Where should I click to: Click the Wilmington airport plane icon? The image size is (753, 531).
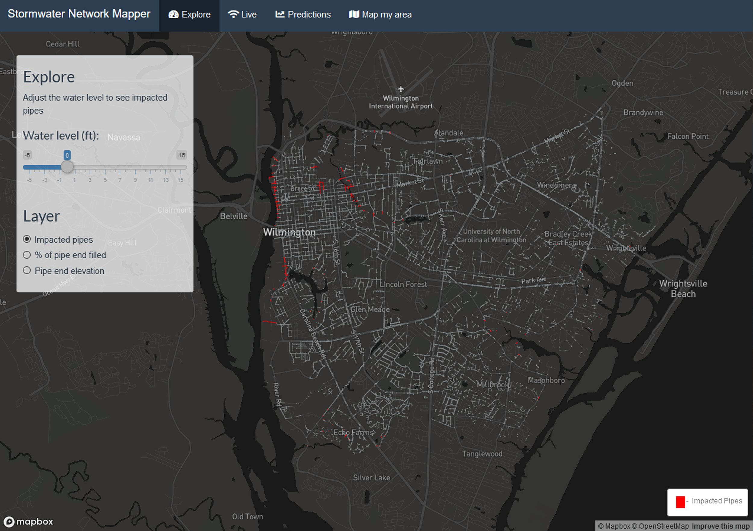coord(400,89)
